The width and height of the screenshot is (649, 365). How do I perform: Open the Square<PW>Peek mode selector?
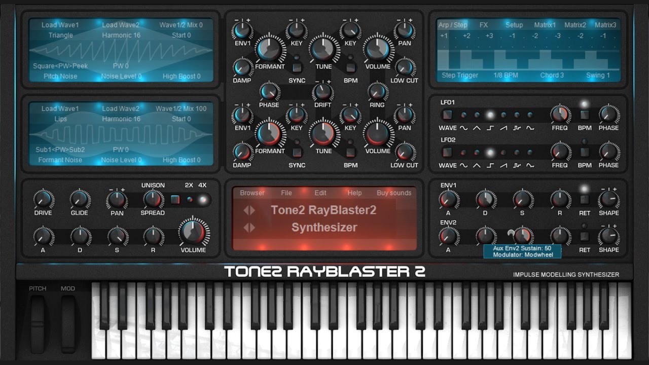click(60, 66)
